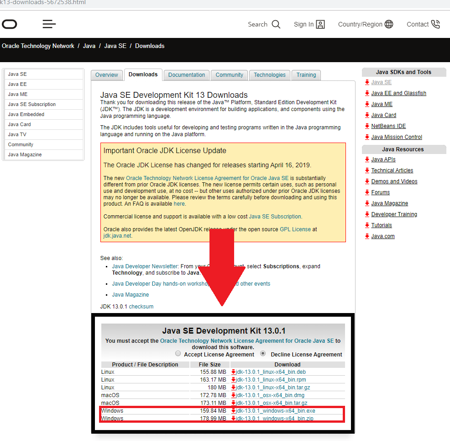
Task: Download jdk-13.0.1_windows-x64_bin.exe
Action: click(276, 411)
